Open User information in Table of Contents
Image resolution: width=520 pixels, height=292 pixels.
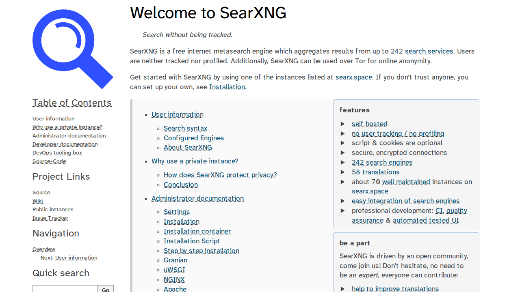click(53, 118)
